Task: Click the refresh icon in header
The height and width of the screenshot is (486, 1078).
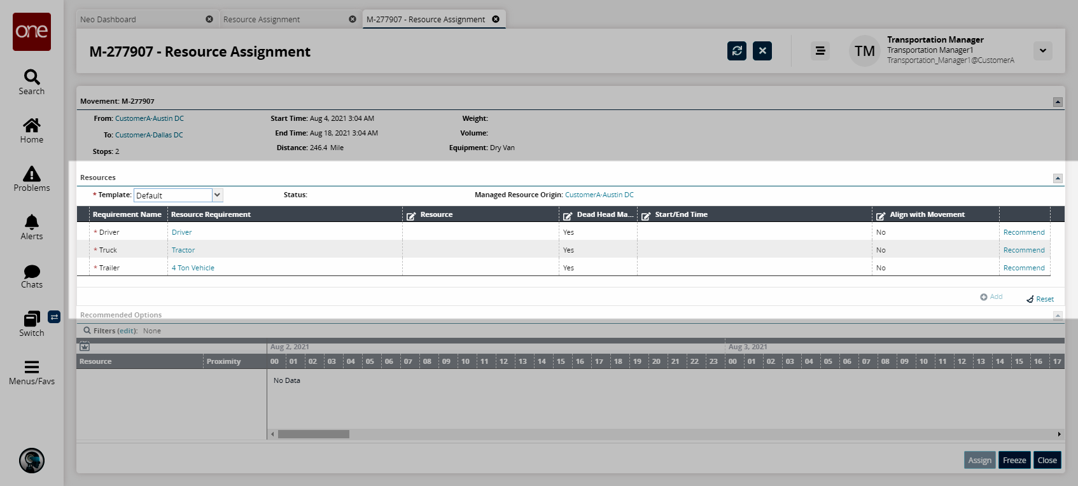Action: tap(736, 51)
